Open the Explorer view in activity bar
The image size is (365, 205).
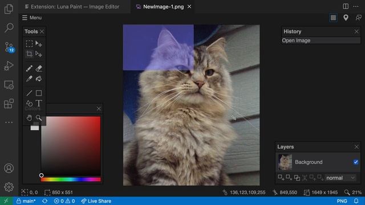point(9,9)
